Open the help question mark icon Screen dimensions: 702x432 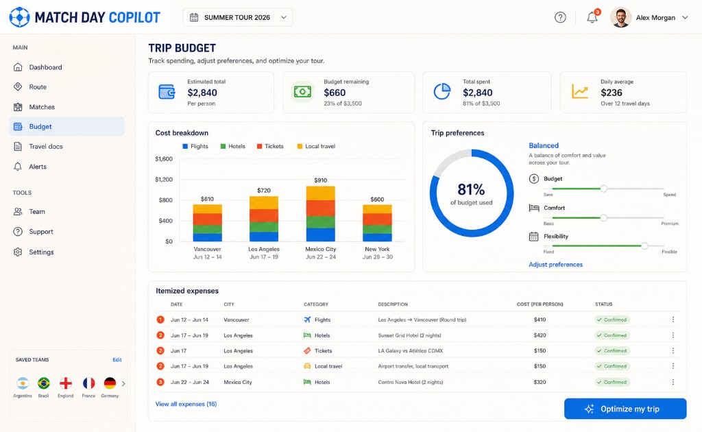[x=560, y=17]
